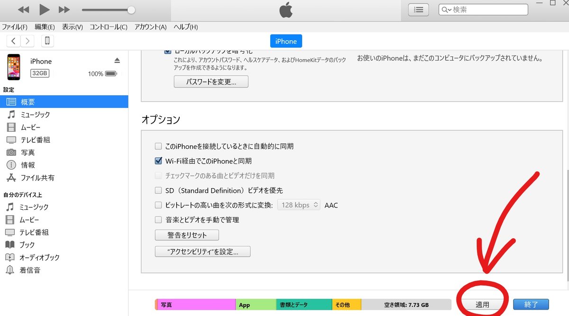The width and height of the screenshot is (569, 316).
Task: Click the オプション section heading
Action: 161,120
